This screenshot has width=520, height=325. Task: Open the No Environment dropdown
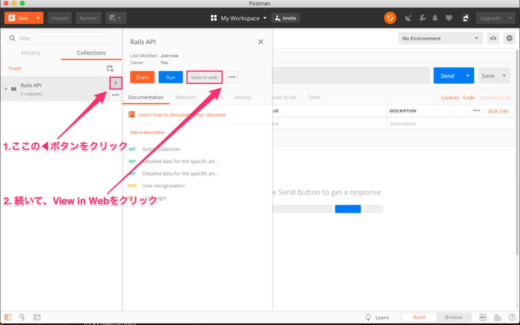click(440, 39)
